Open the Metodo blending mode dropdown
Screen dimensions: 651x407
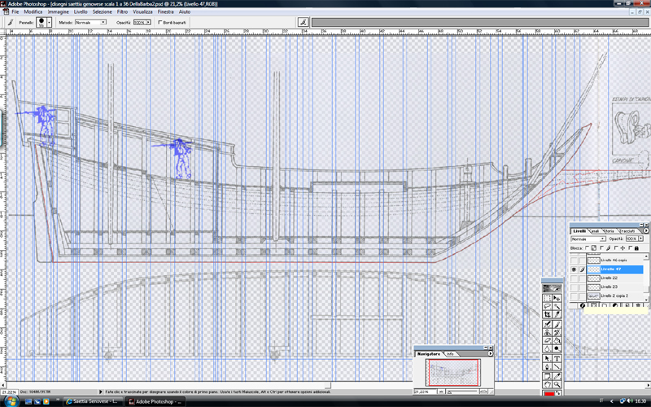click(90, 23)
